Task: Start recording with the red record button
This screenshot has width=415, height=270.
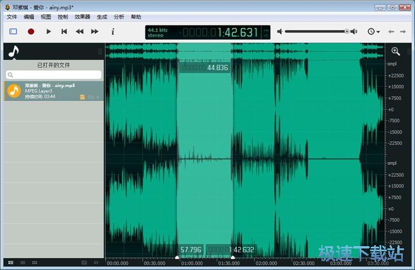Action: 31,32
